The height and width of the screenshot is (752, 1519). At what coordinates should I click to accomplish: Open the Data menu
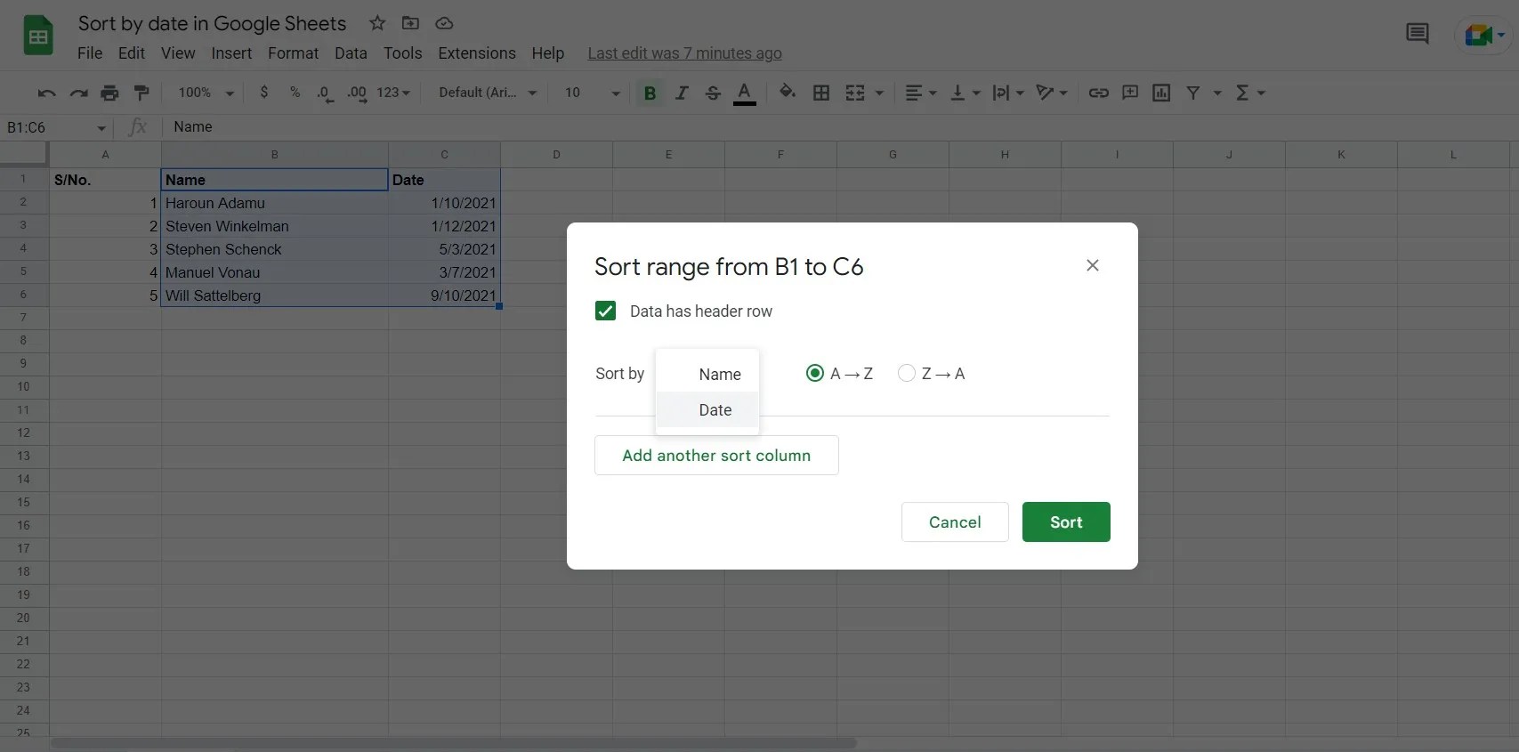coord(351,53)
